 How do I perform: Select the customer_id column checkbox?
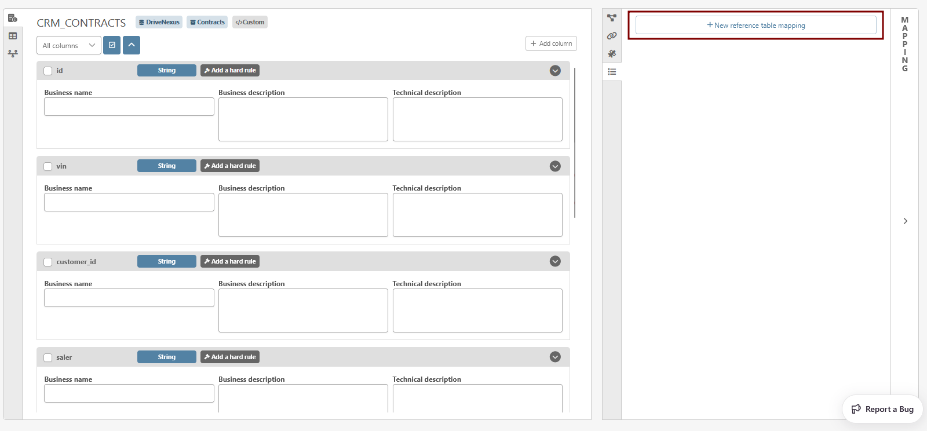point(48,262)
